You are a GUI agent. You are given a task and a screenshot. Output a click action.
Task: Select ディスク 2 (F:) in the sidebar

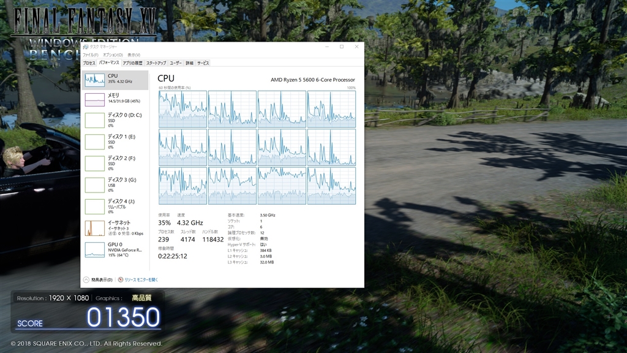coord(115,163)
